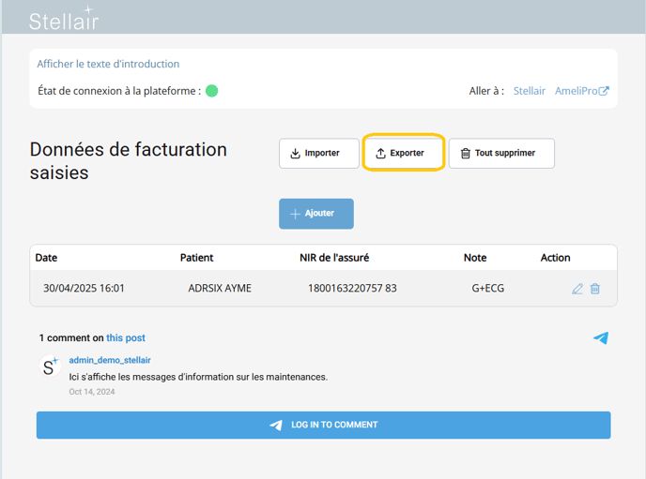This screenshot has height=479, width=646.
Task: Show the introduction text
Action: [x=108, y=64]
